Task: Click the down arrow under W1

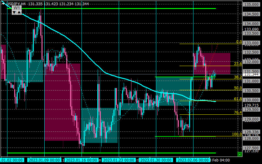Action: (x=14, y=12)
